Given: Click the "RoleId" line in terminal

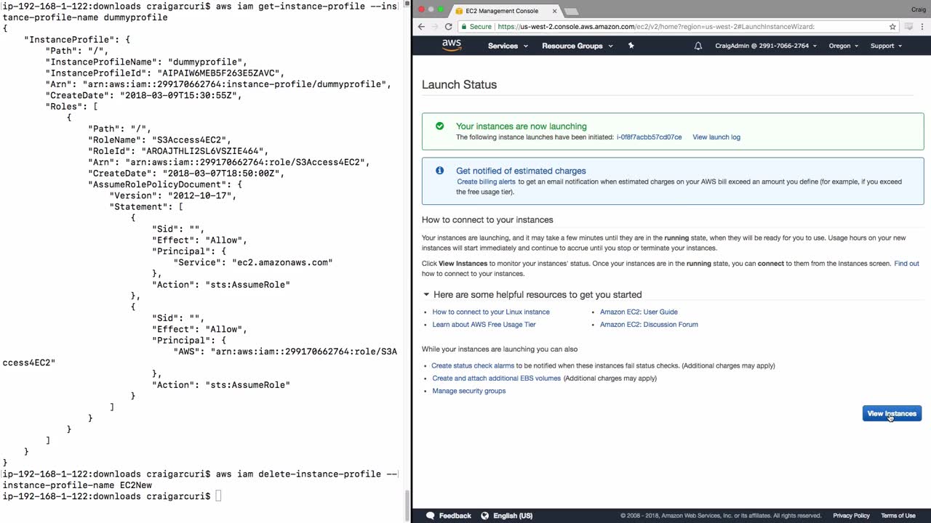Looking at the screenshot, I should point(178,151).
